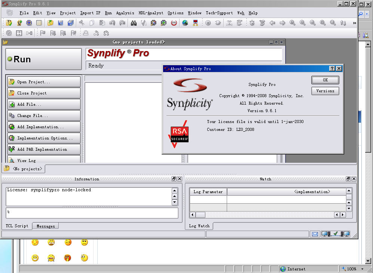Click the Watch table horizontal scrollbar left arrow

coord(192,215)
